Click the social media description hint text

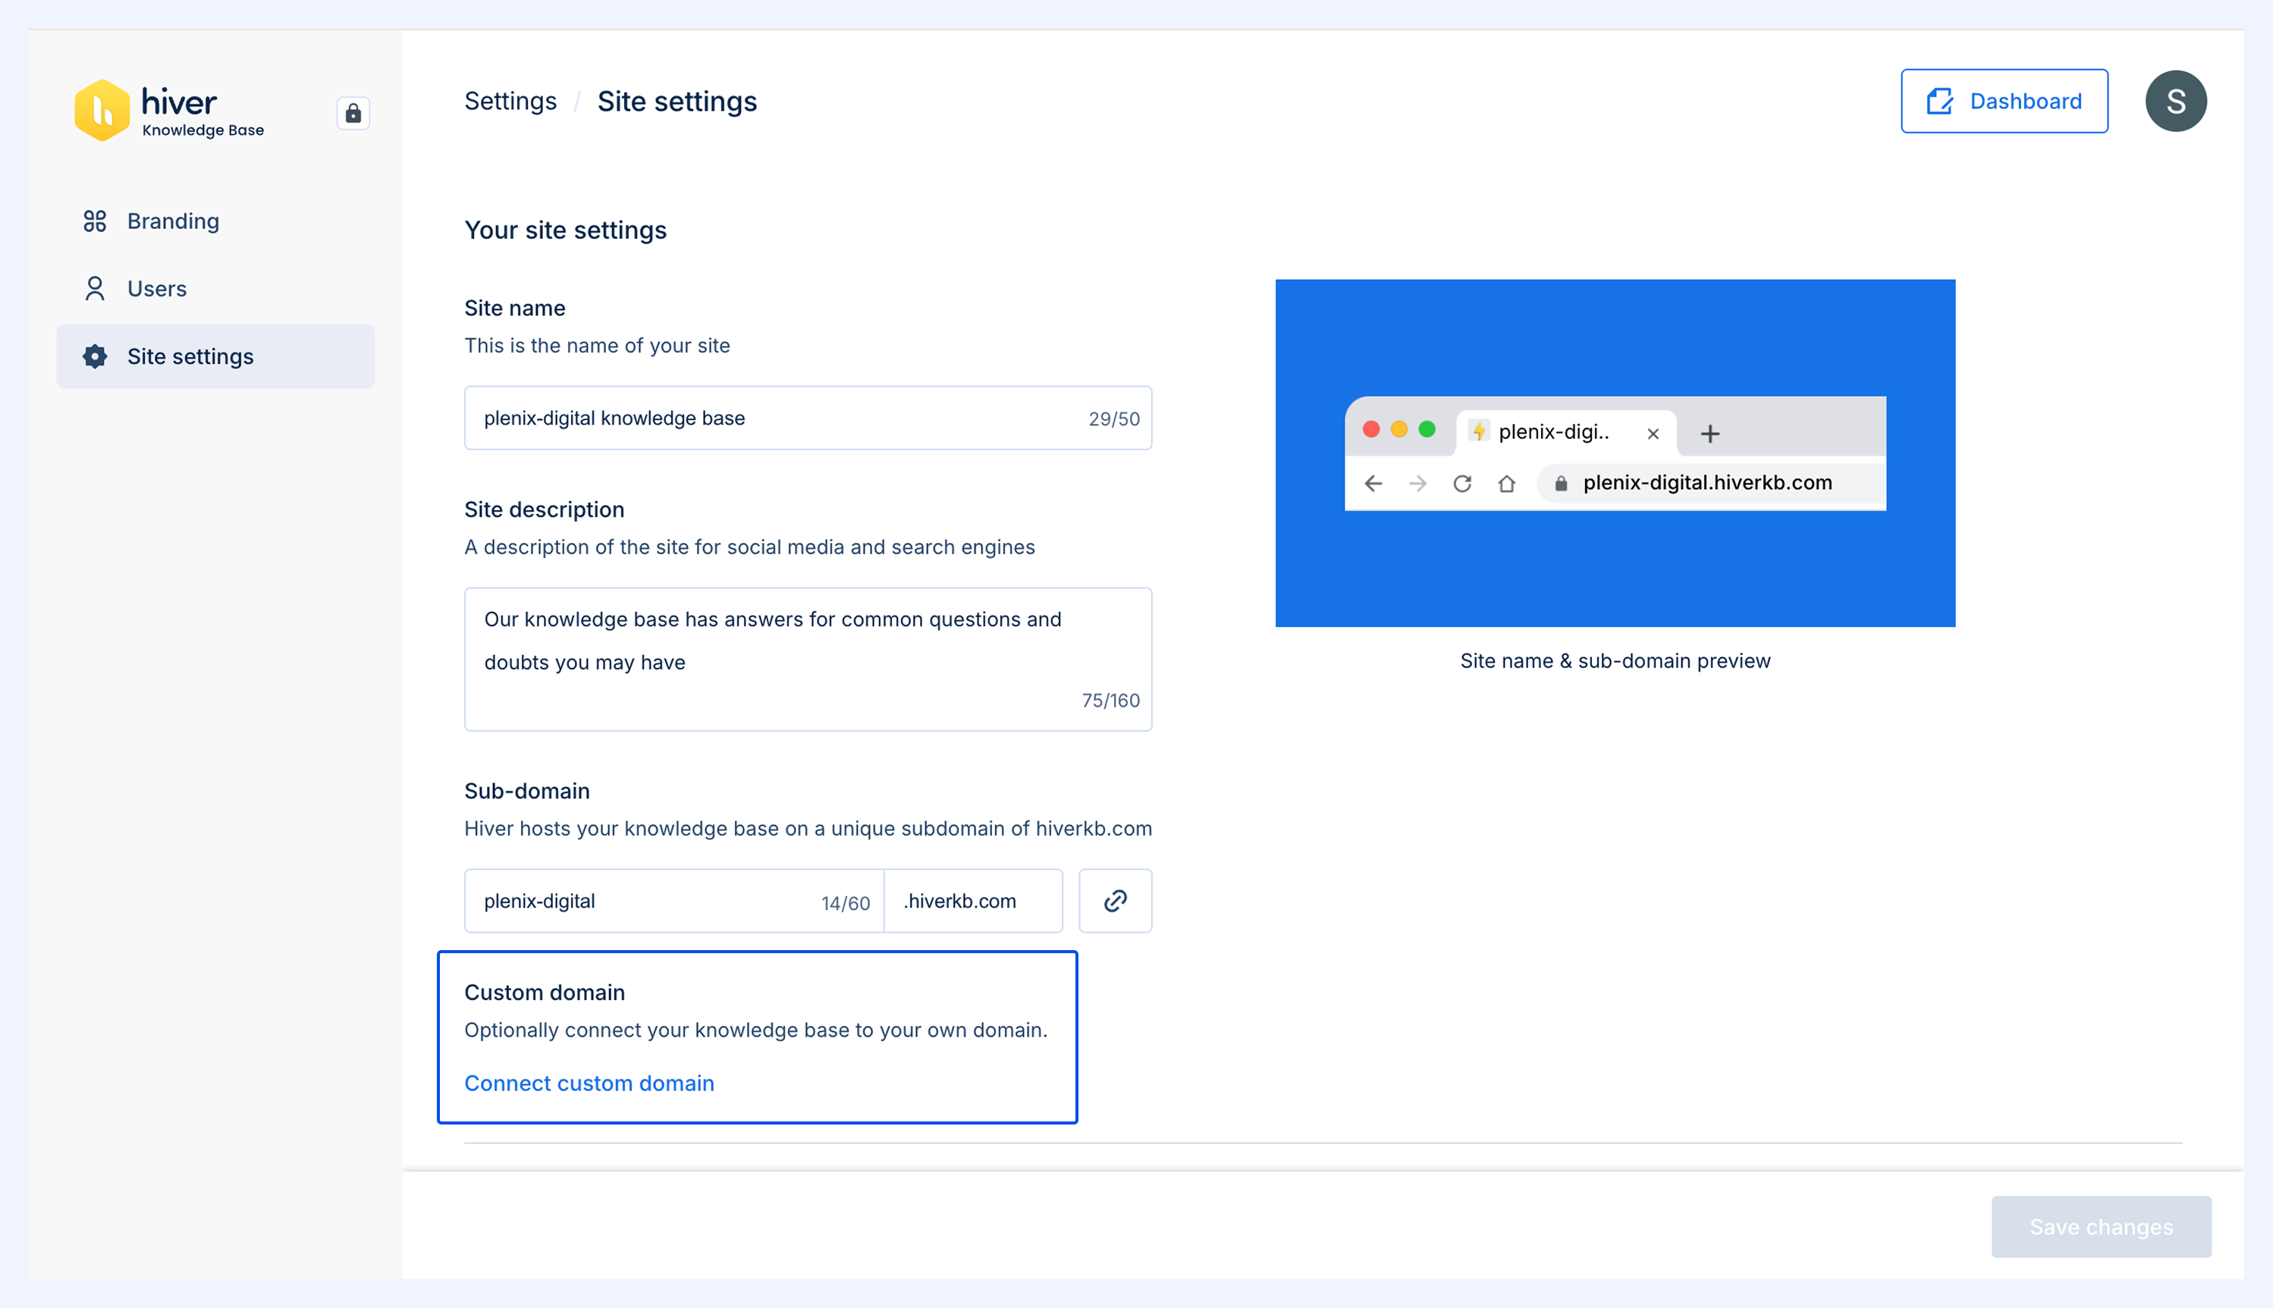[749, 547]
